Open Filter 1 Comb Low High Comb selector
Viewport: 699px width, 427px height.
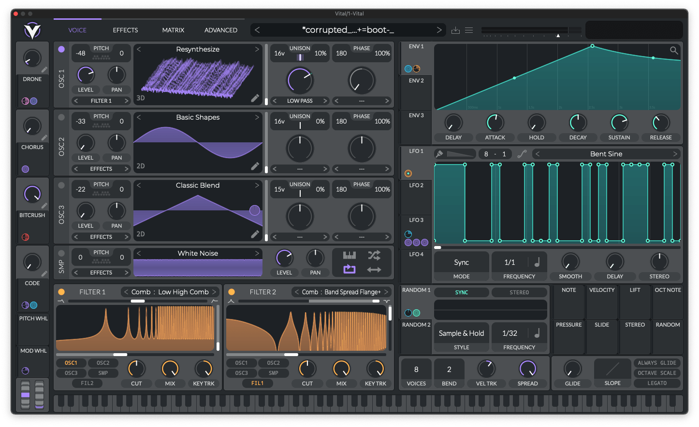[170, 292]
